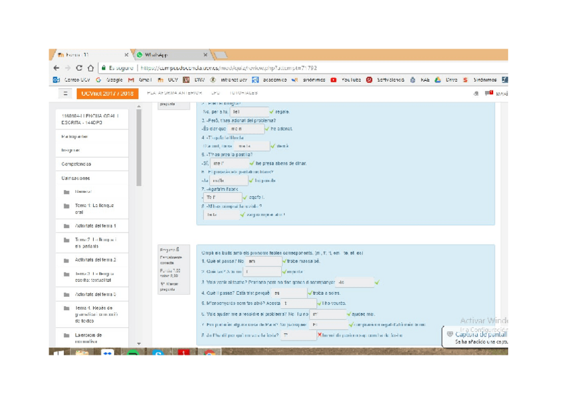The image size is (572, 404).
Task: Open the Calificaciones sidebar link
Action: 76,178
